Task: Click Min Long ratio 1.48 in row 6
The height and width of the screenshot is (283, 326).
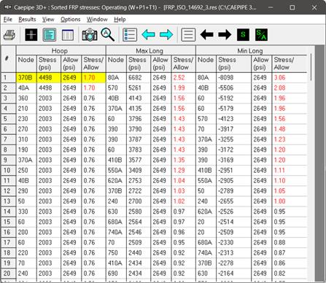Action: [290, 129]
